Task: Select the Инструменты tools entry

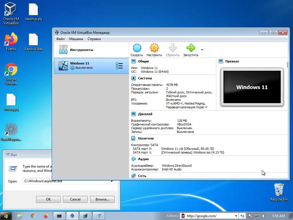Action: click(91, 50)
